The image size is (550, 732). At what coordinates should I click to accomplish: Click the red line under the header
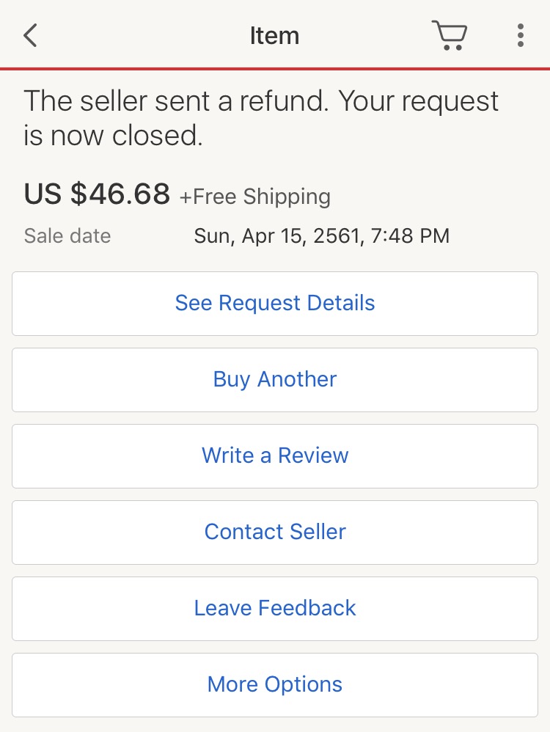275,69
